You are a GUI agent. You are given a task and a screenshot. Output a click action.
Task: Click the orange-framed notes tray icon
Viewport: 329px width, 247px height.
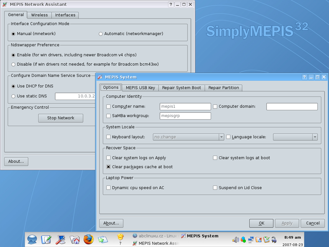tap(259, 240)
